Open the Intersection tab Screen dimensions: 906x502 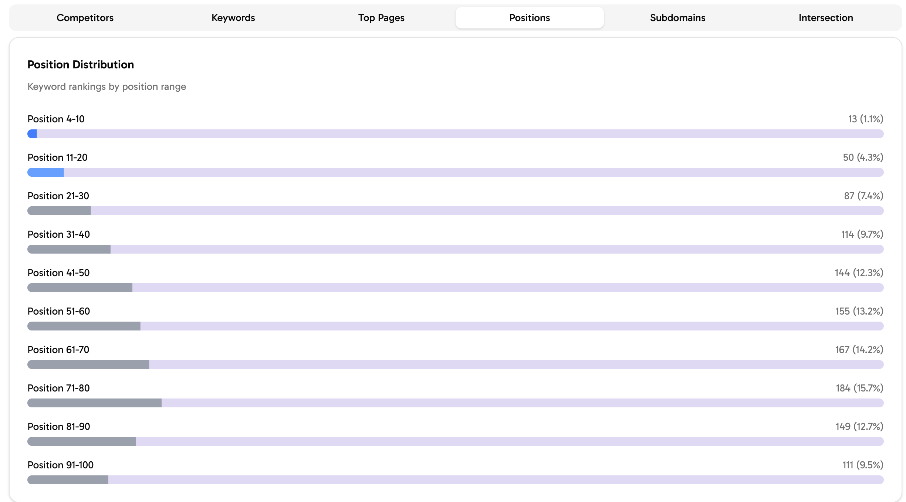point(825,18)
